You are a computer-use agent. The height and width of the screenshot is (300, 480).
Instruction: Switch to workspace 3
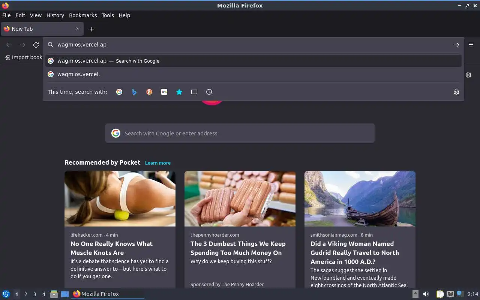click(x=34, y=294)
